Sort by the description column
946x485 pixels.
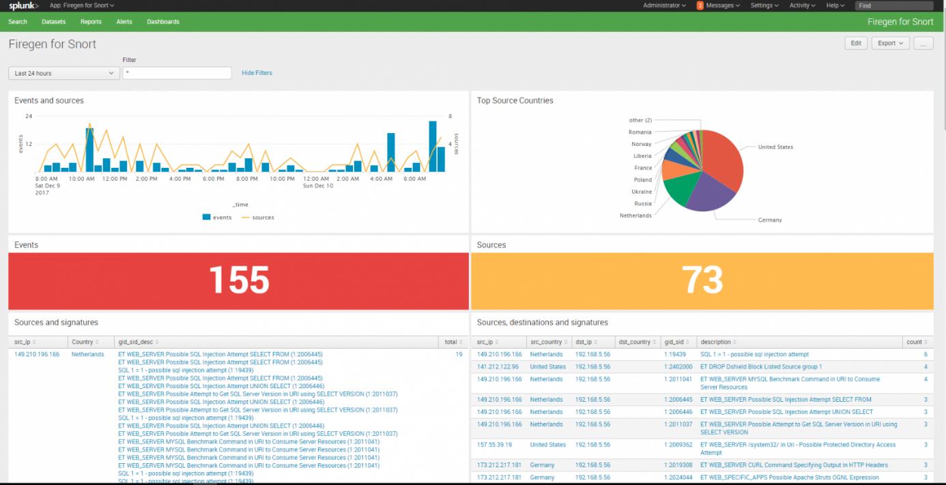[x=718, y=342]
